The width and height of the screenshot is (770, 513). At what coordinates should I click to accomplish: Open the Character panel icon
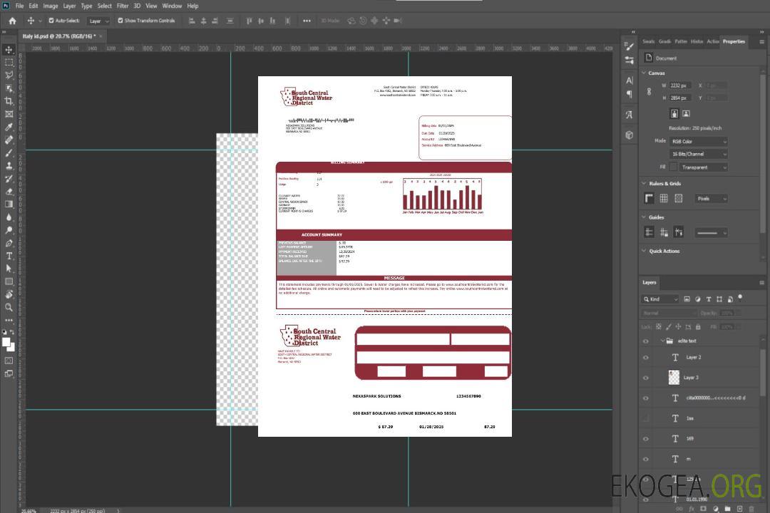[629, 80]
